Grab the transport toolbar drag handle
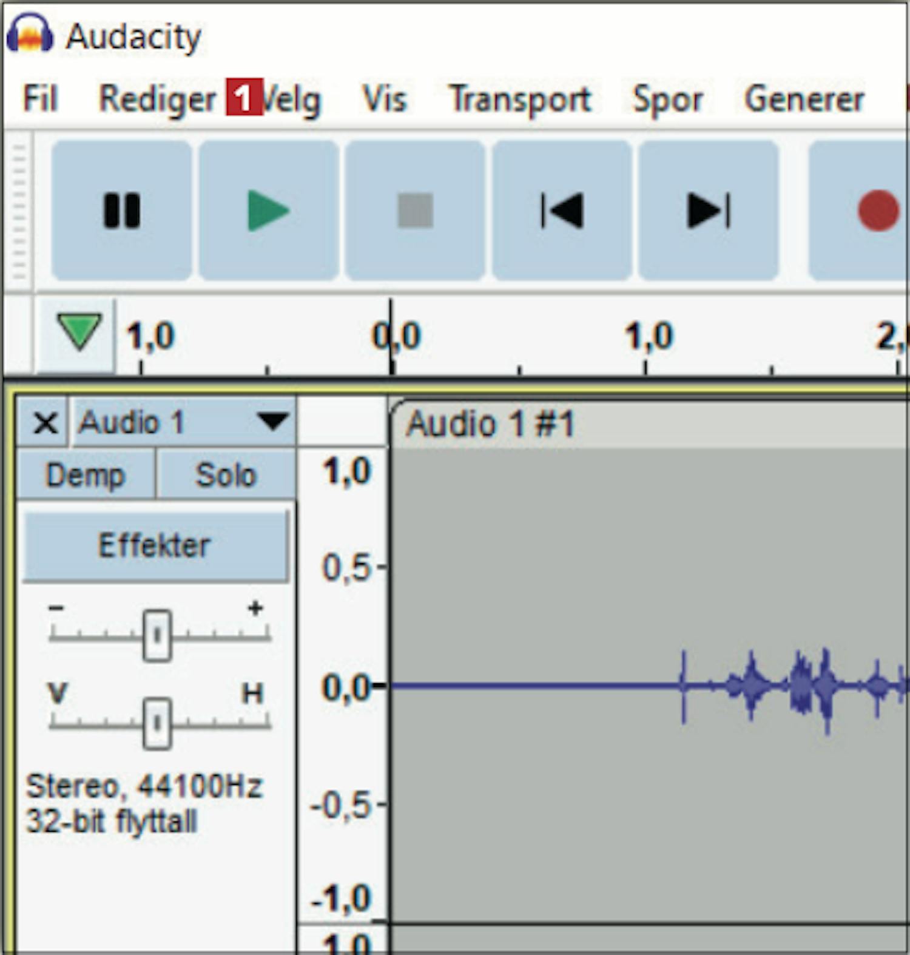This screenshot has height=955, width=910. [x=19, y=211]
